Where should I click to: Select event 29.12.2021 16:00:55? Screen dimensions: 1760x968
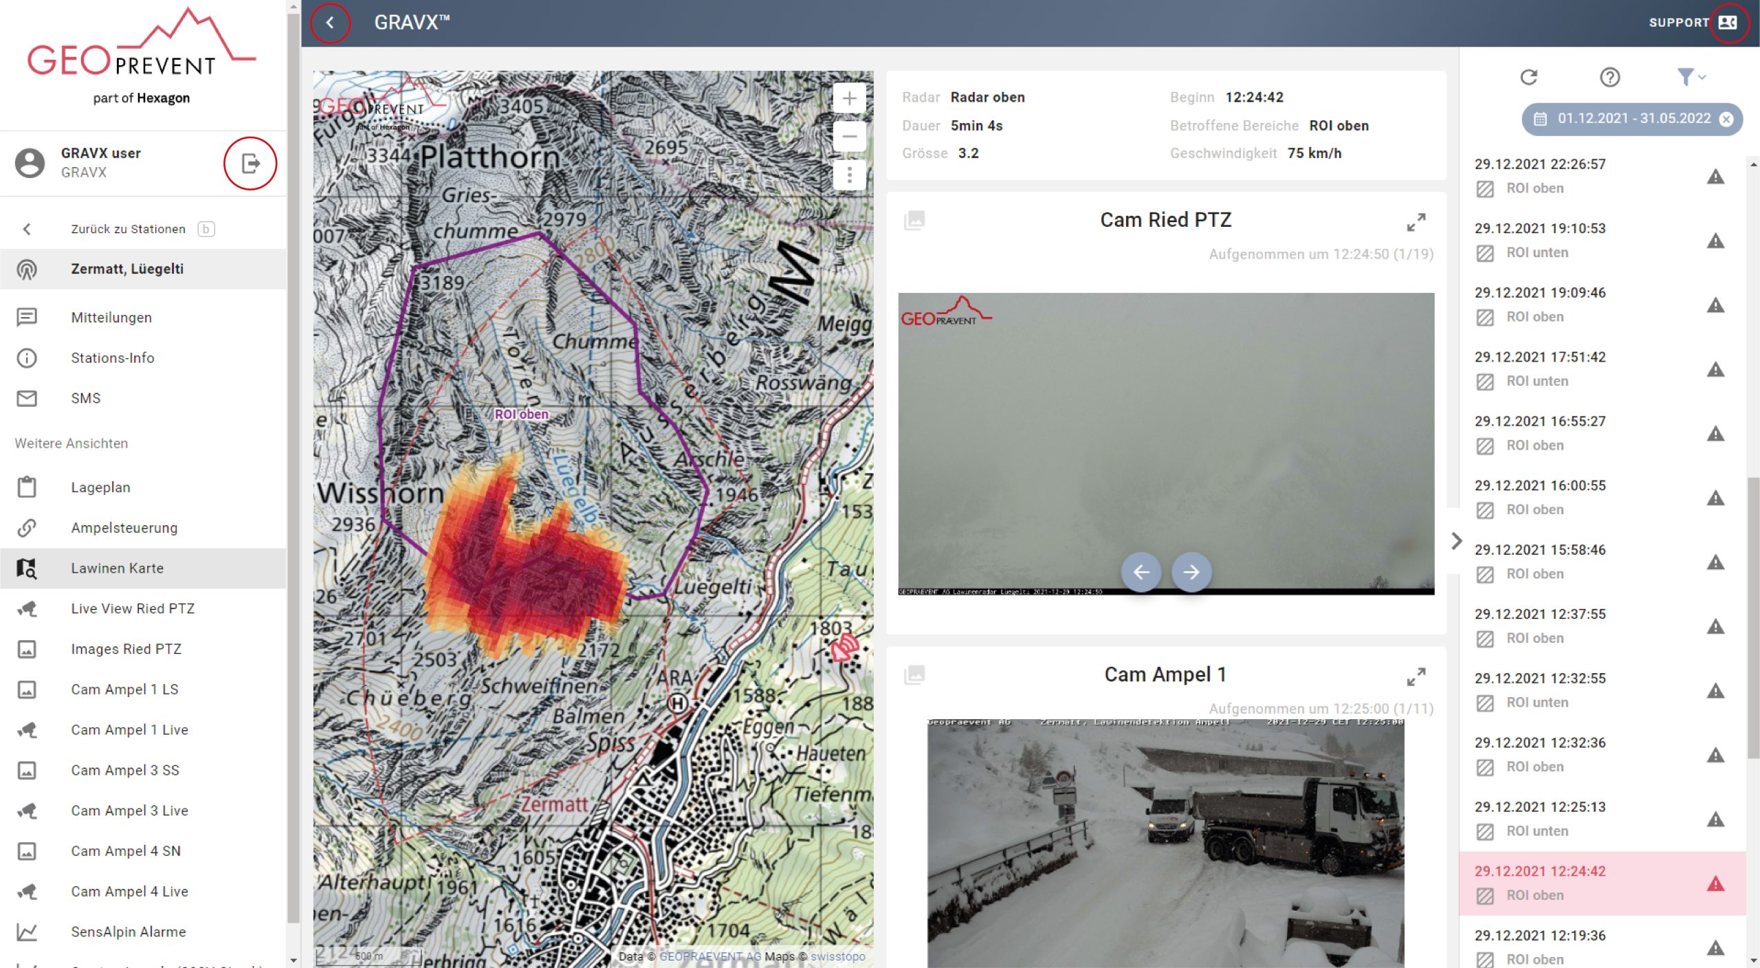[x=1602, y=498]
